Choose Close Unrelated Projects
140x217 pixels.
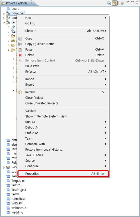tap(63, 103)
